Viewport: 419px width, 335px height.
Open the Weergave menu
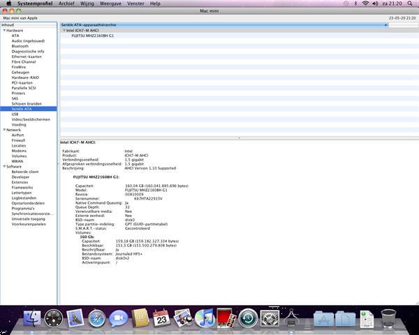coord(110,3)
